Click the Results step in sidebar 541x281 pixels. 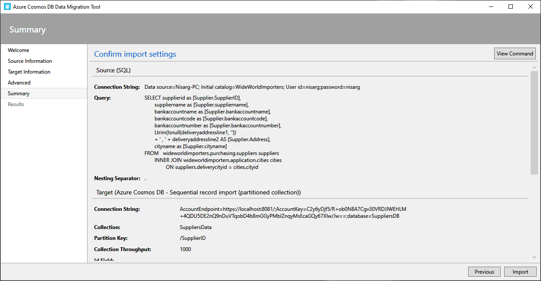tap(16, 104)
